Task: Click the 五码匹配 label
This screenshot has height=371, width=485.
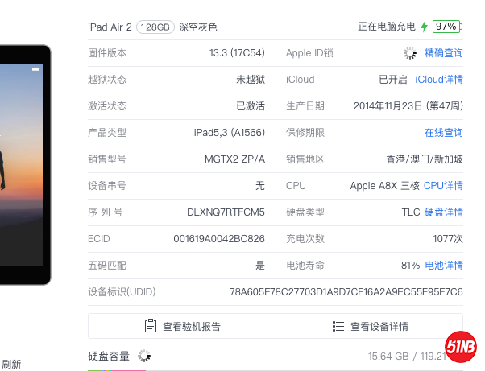Action: click(x=107, y=266)
